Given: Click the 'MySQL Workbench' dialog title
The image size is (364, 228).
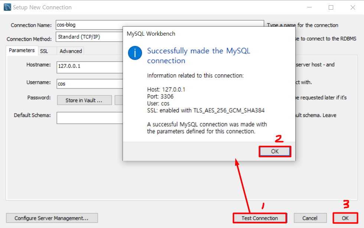Looking at the screenshot, I should (x=151, y=34).
